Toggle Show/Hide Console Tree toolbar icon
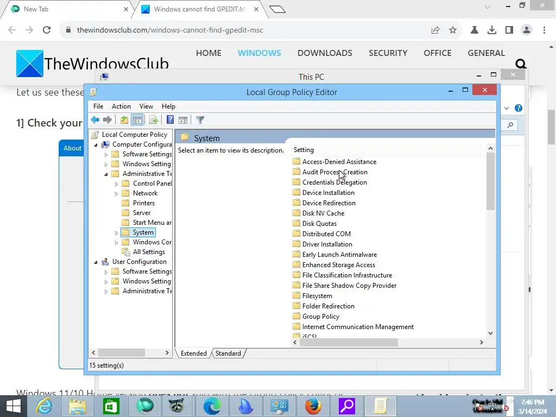This screenshot has height=417, width=556. point(137,120)
